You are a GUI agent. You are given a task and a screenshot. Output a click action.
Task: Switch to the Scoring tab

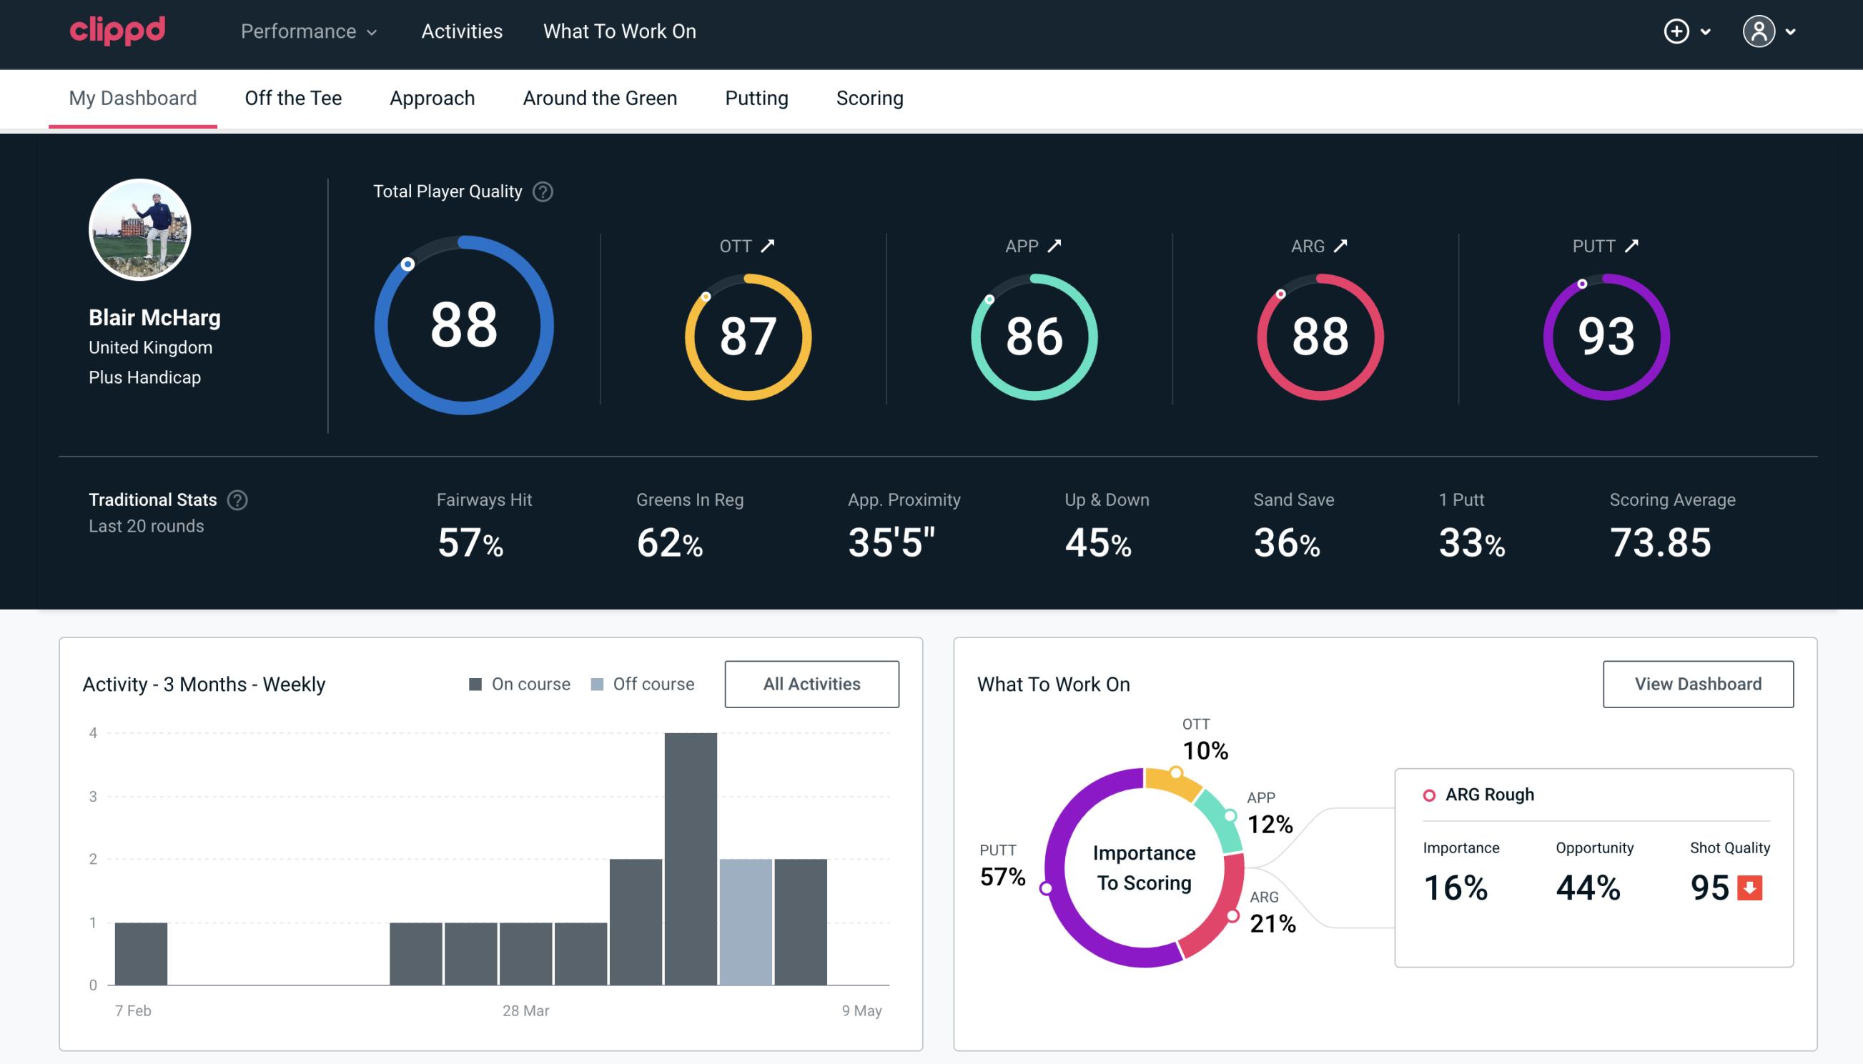click(x=870, y=99)
